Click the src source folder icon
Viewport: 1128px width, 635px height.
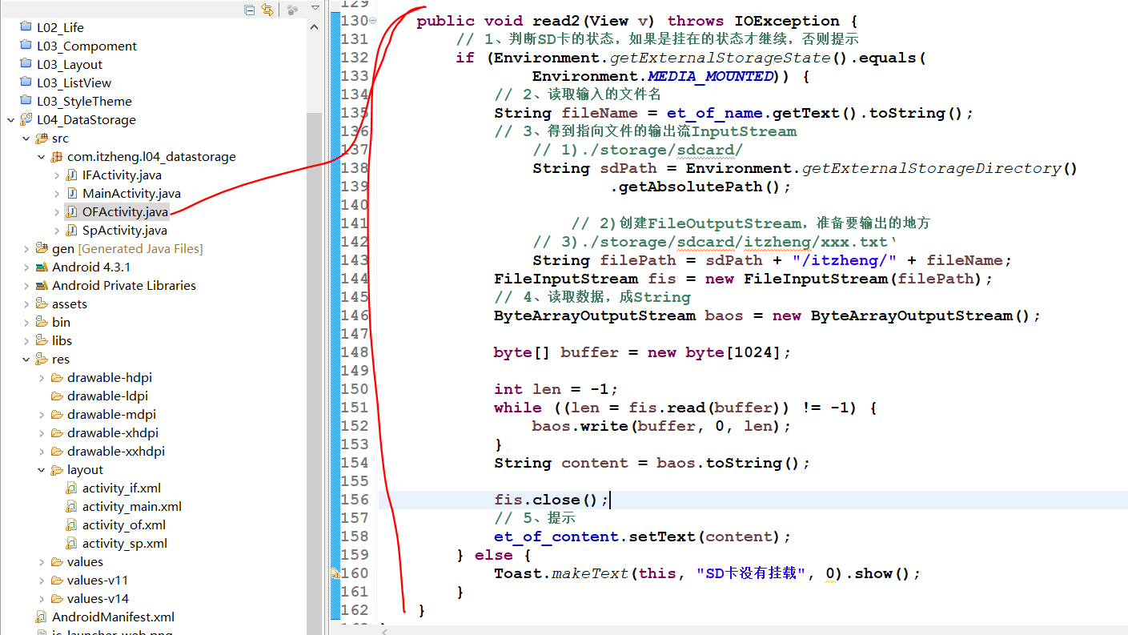(x=42, y=138)
